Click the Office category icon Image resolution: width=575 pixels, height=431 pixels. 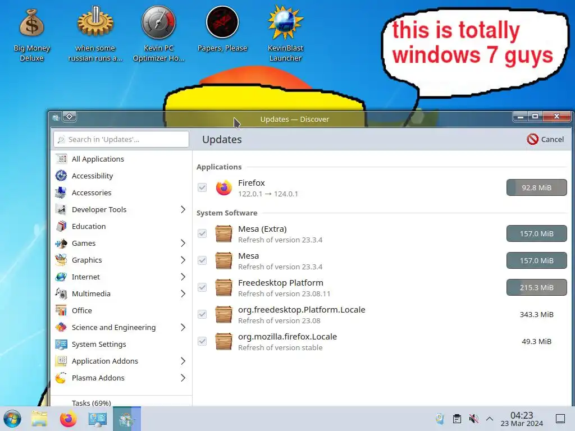pos(61,311)
